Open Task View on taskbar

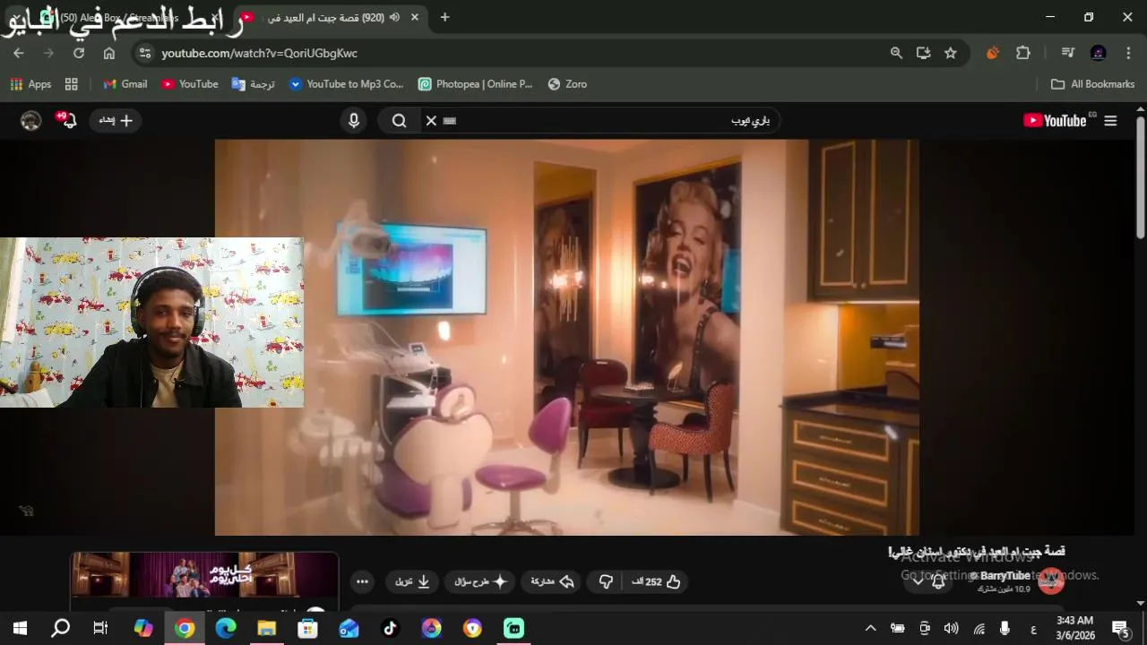point(100,628)
